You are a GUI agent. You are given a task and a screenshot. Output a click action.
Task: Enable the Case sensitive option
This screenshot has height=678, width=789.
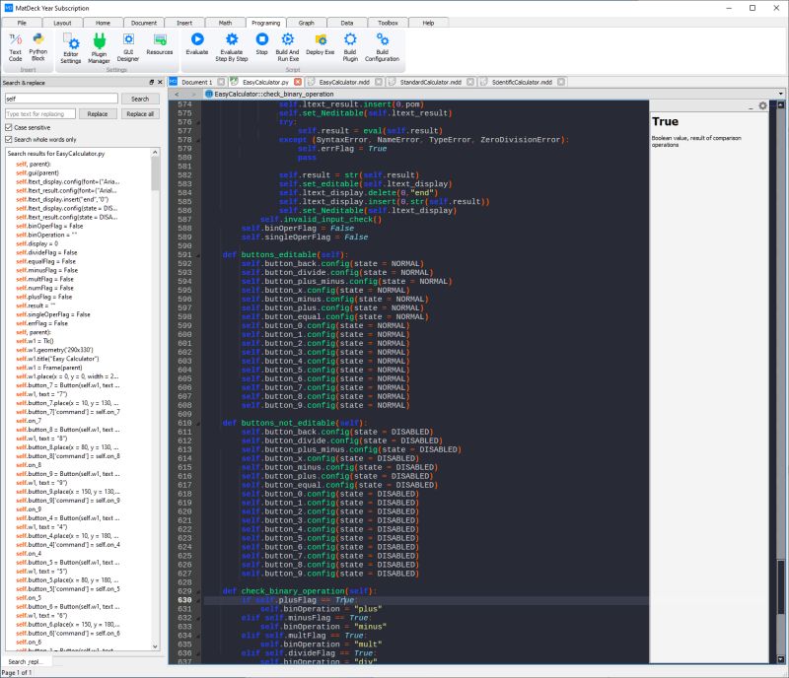tap(11, 126)
